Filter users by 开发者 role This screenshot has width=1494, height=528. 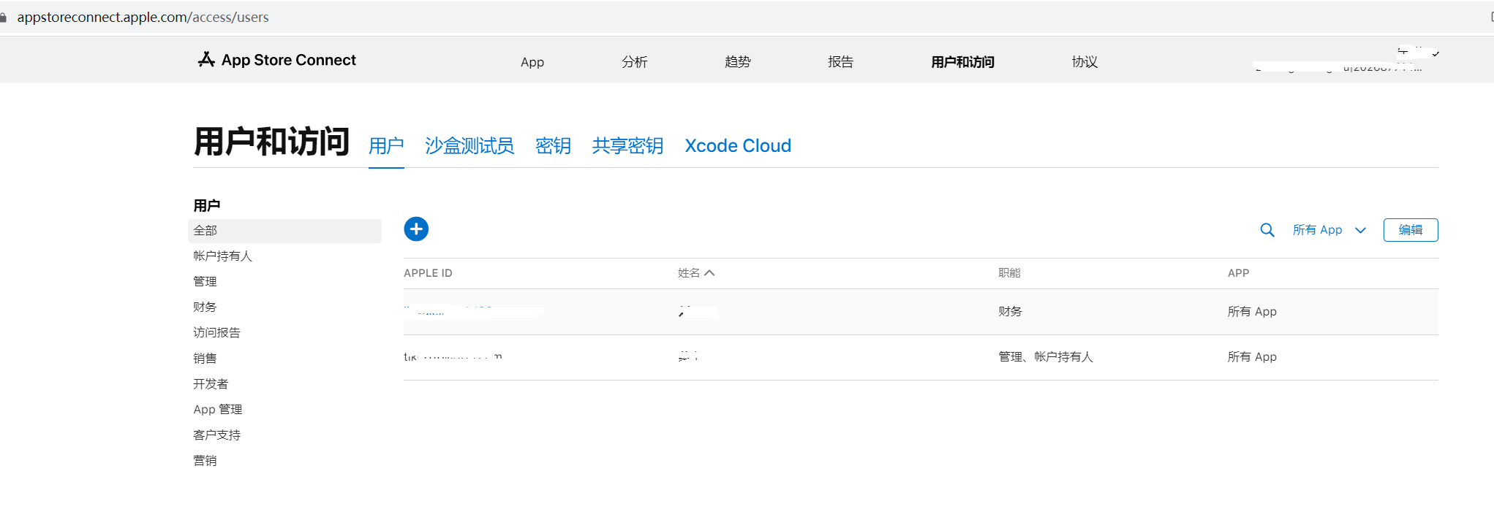211,384
